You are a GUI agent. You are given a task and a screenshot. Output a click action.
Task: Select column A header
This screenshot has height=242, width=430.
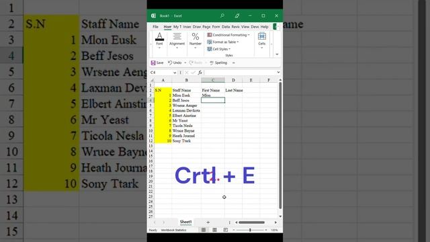pos(163,80)
